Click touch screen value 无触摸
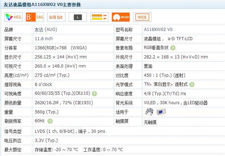The image size is (225, 156). [x=150, y=122]
